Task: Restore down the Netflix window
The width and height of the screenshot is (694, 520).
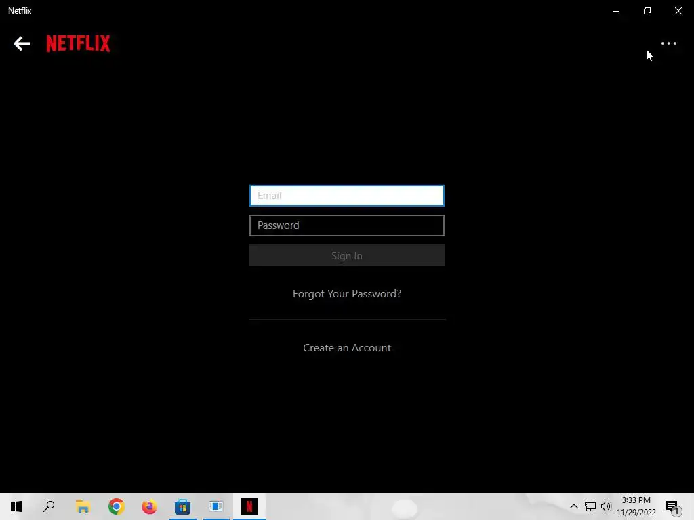Action: pyautogui.click(x=647, y=11)
